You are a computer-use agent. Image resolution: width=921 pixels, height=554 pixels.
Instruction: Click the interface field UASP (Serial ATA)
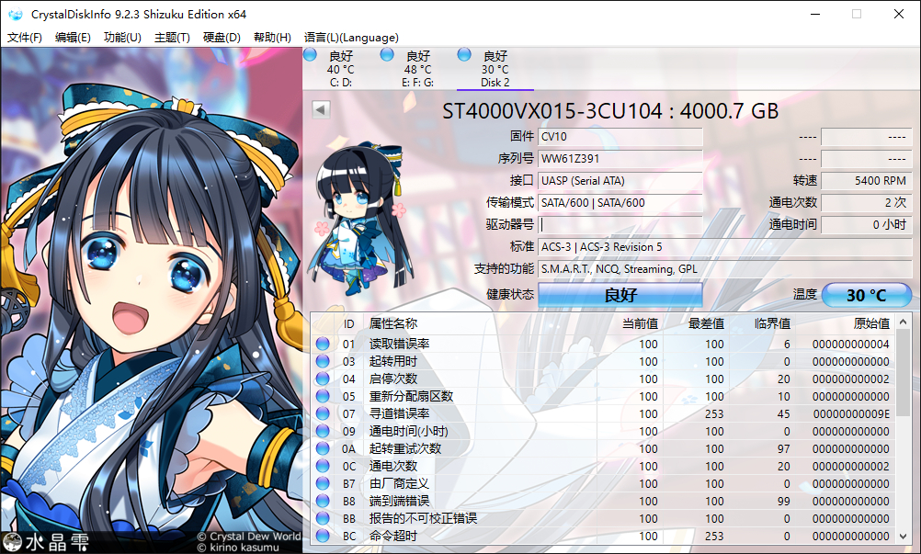(x=620, y=181)
